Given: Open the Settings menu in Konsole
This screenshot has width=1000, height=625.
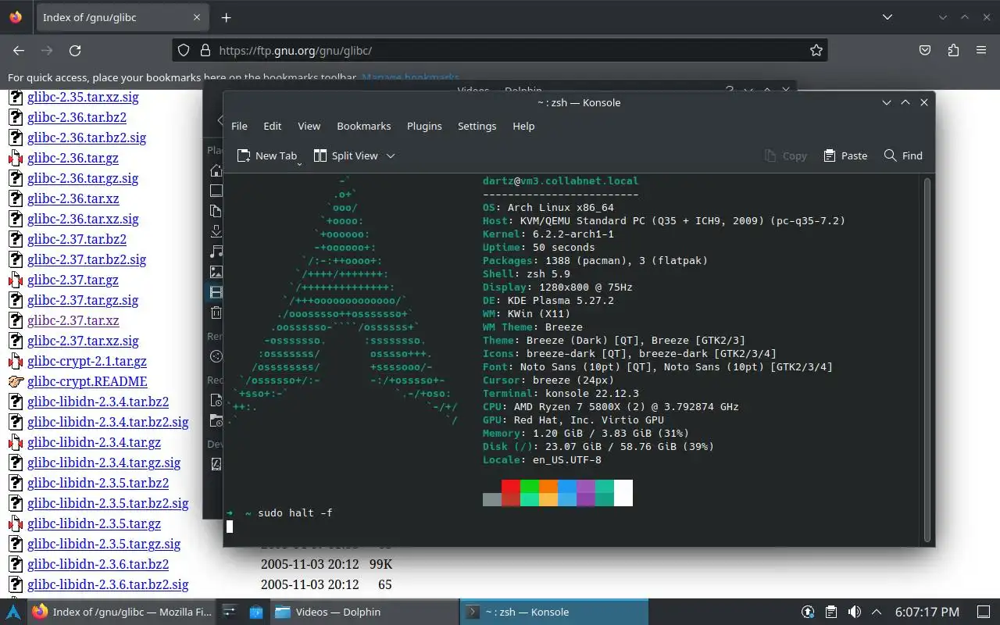Looking at the screenshot, I should tap(477, 126).
